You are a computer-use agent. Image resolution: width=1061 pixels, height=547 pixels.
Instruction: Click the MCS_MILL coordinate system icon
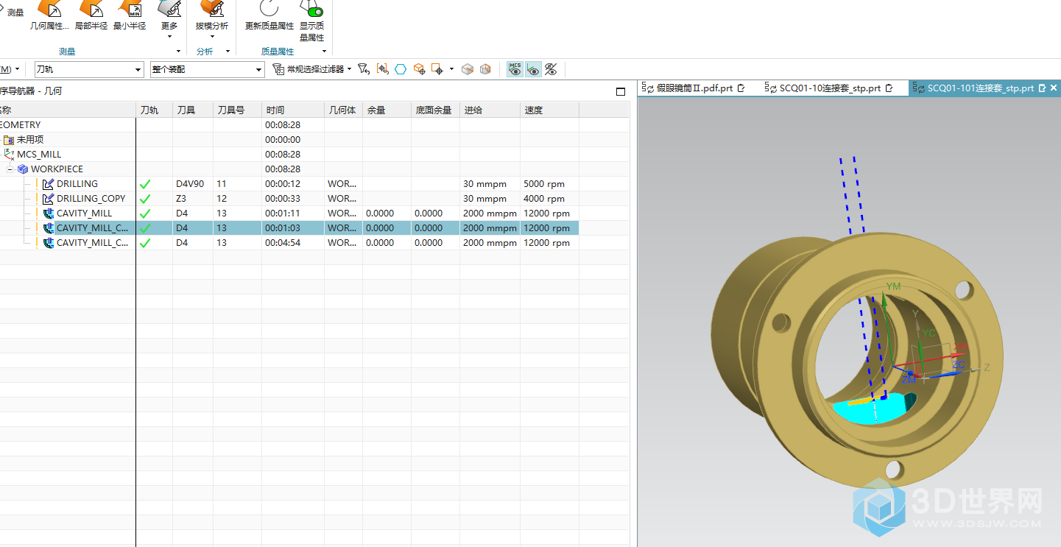(9, 154)
